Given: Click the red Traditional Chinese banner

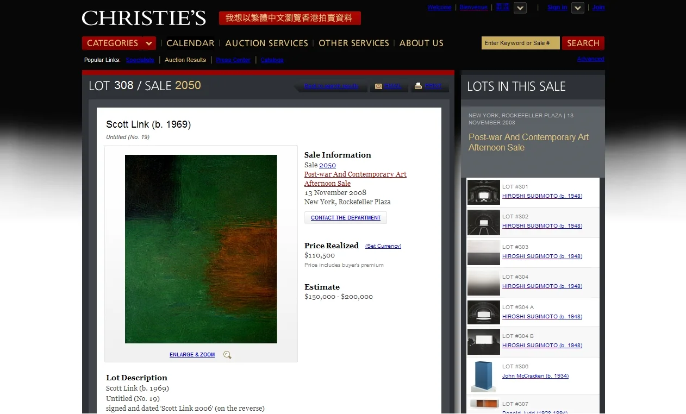Looking at the screenshot, I should (x=290, y=18).
